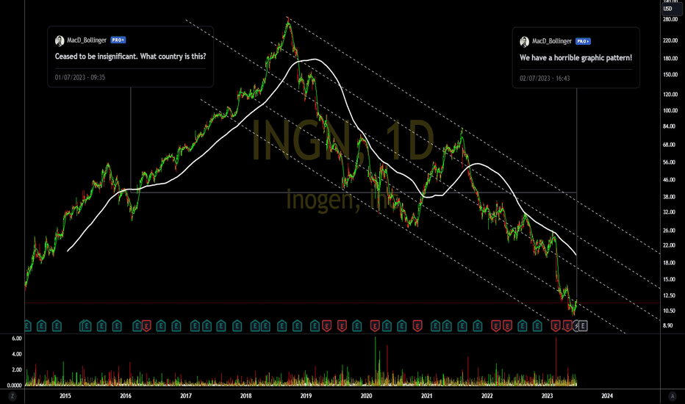Click the red earnings marker below 2016

tap(146, 326)
